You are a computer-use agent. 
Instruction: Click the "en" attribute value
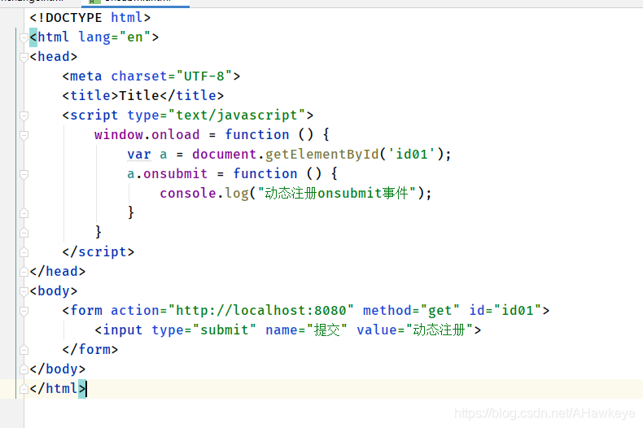[135, 37]
